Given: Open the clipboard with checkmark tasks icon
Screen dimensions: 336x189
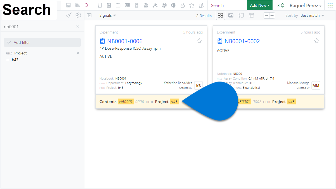Looking at the screenshot, I should 136,5.
